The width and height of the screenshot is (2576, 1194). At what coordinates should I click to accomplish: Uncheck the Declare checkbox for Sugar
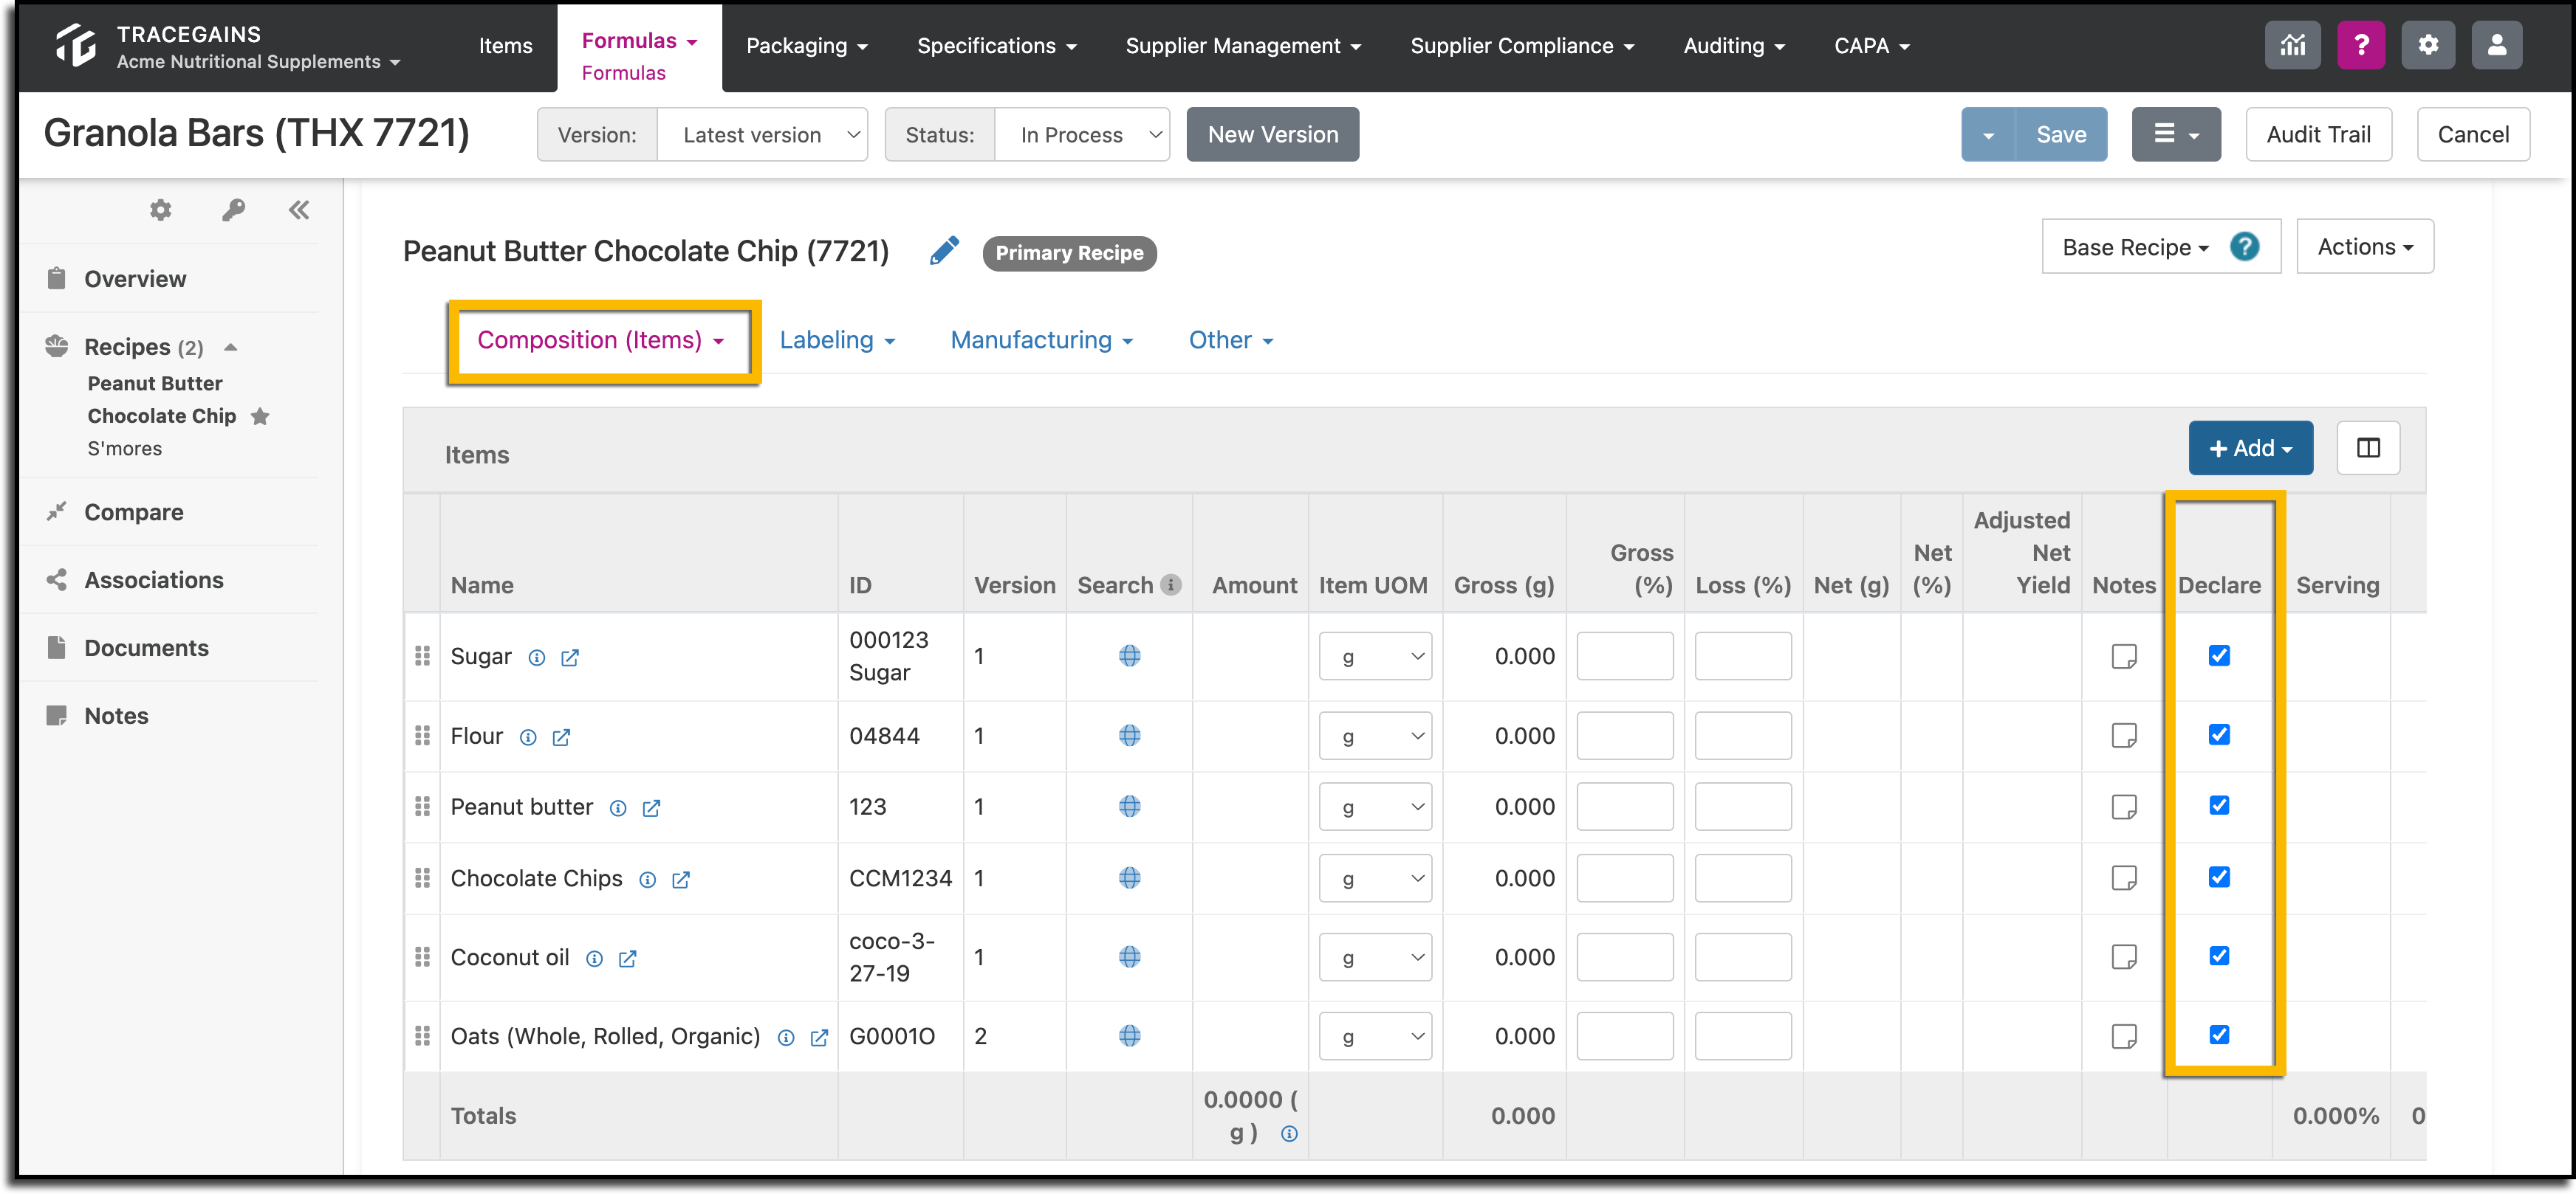[2218, 655]
